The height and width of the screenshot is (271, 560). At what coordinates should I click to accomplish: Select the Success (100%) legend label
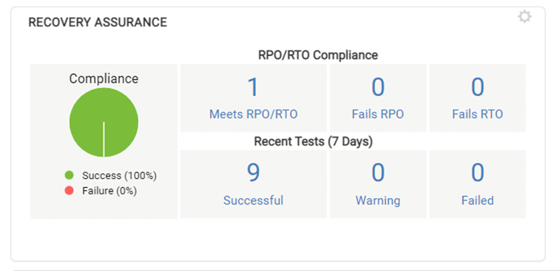119,176
